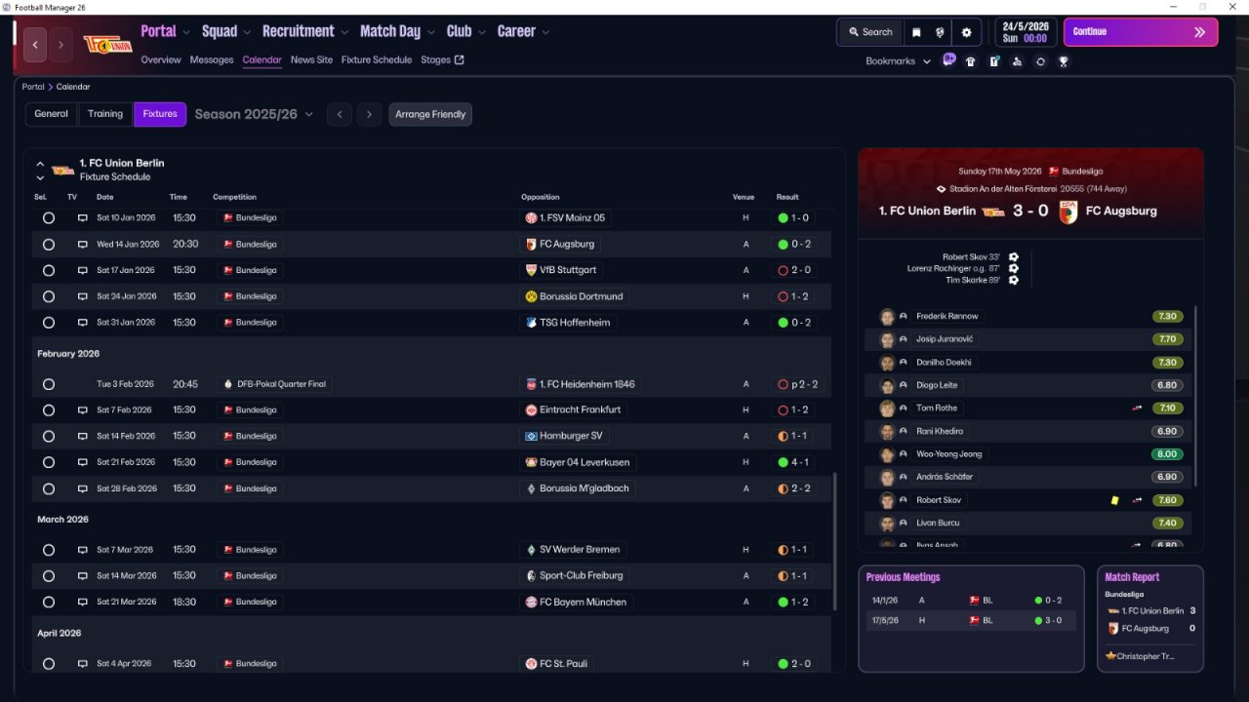Click the Eintracht Frankfurt club crest
1249x702 pixels.
(x=531, y=410)
